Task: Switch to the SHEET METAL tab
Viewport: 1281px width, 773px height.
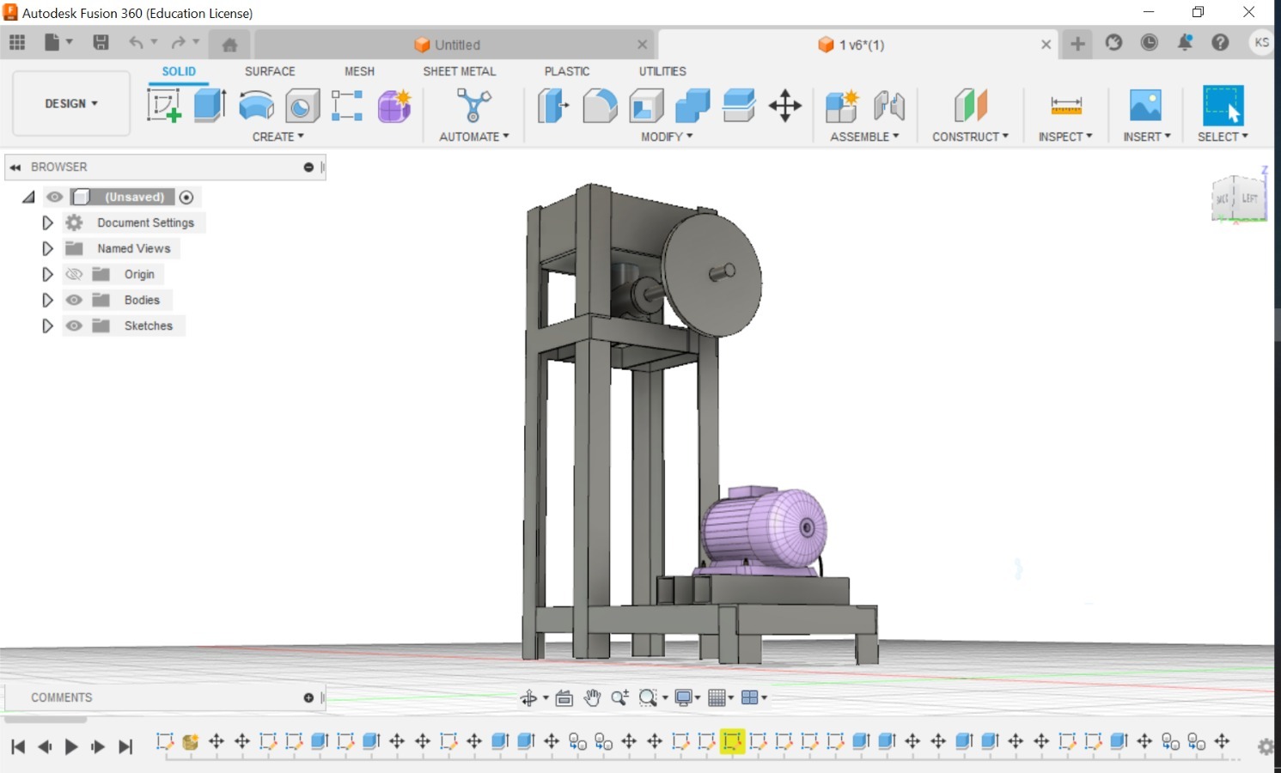Action: 459,71
